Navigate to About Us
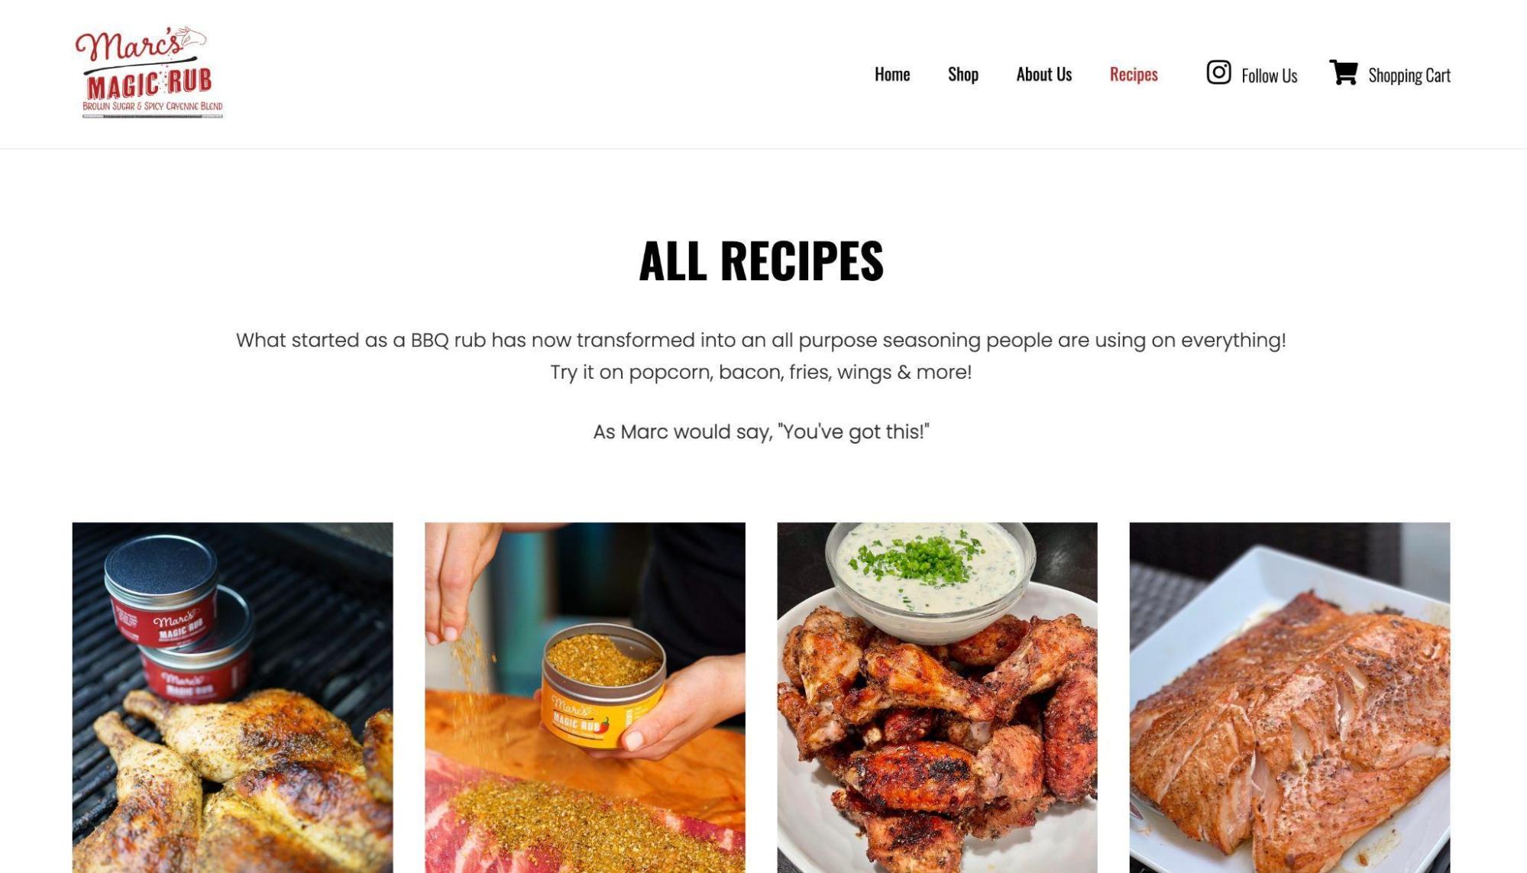This screenshot has width=1527, height=873. point(1043,74)
